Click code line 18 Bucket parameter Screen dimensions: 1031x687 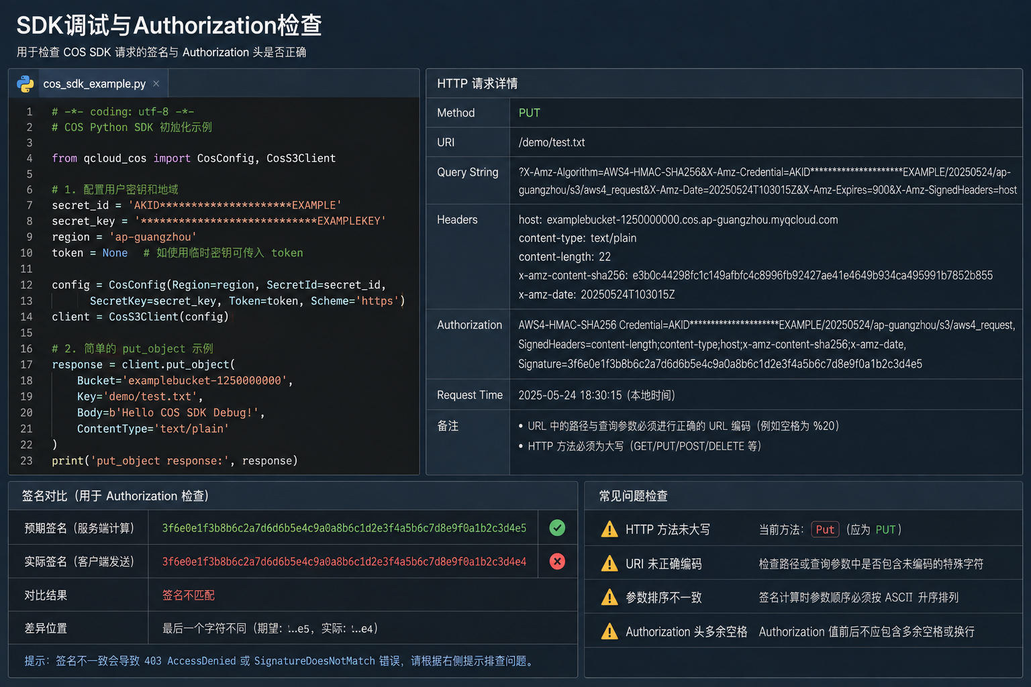point(185,380)
